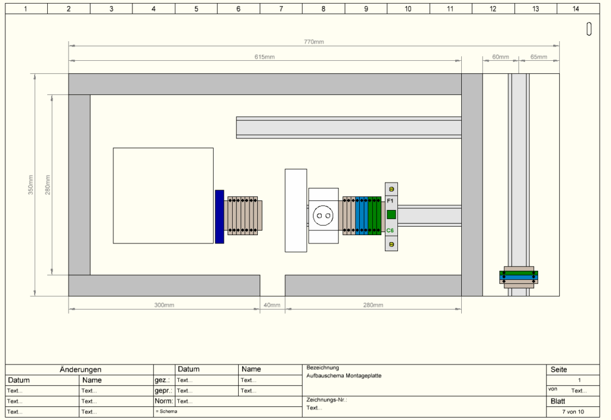Select the green terminal blocks next to F1
This screenshot has width=611, height=420.
[374, 215]
